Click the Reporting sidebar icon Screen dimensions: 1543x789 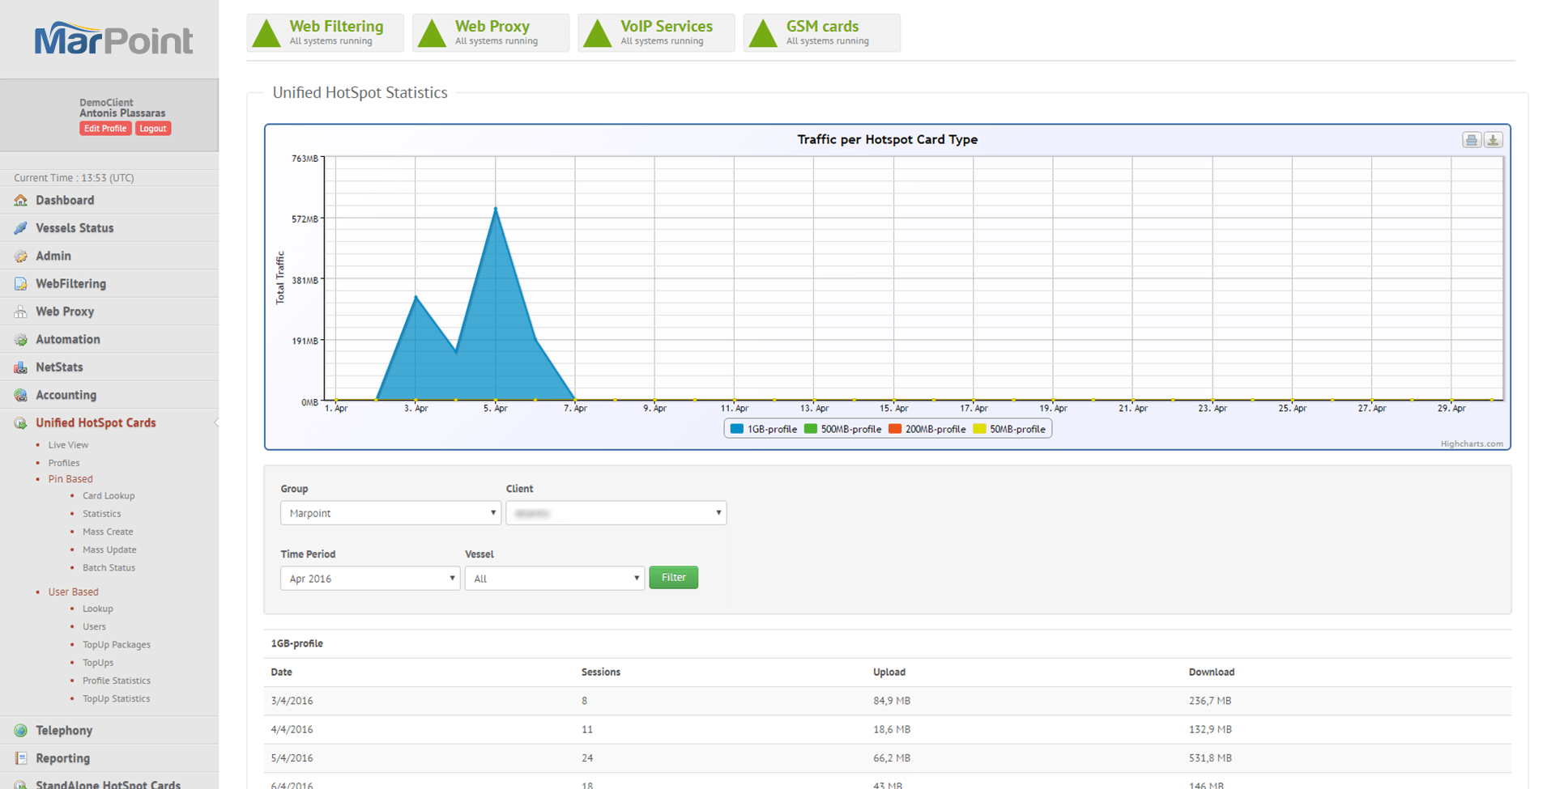point(21,758)
